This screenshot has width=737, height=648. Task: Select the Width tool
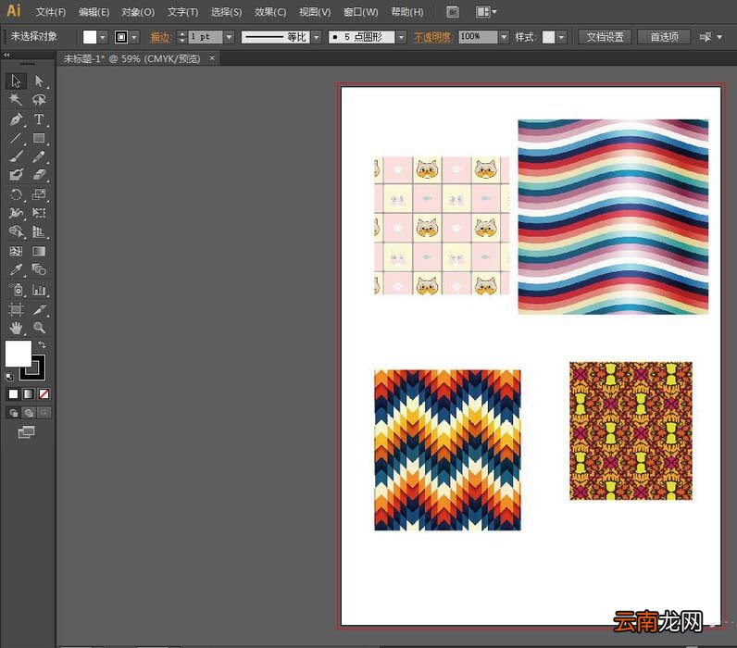point(16,213)
